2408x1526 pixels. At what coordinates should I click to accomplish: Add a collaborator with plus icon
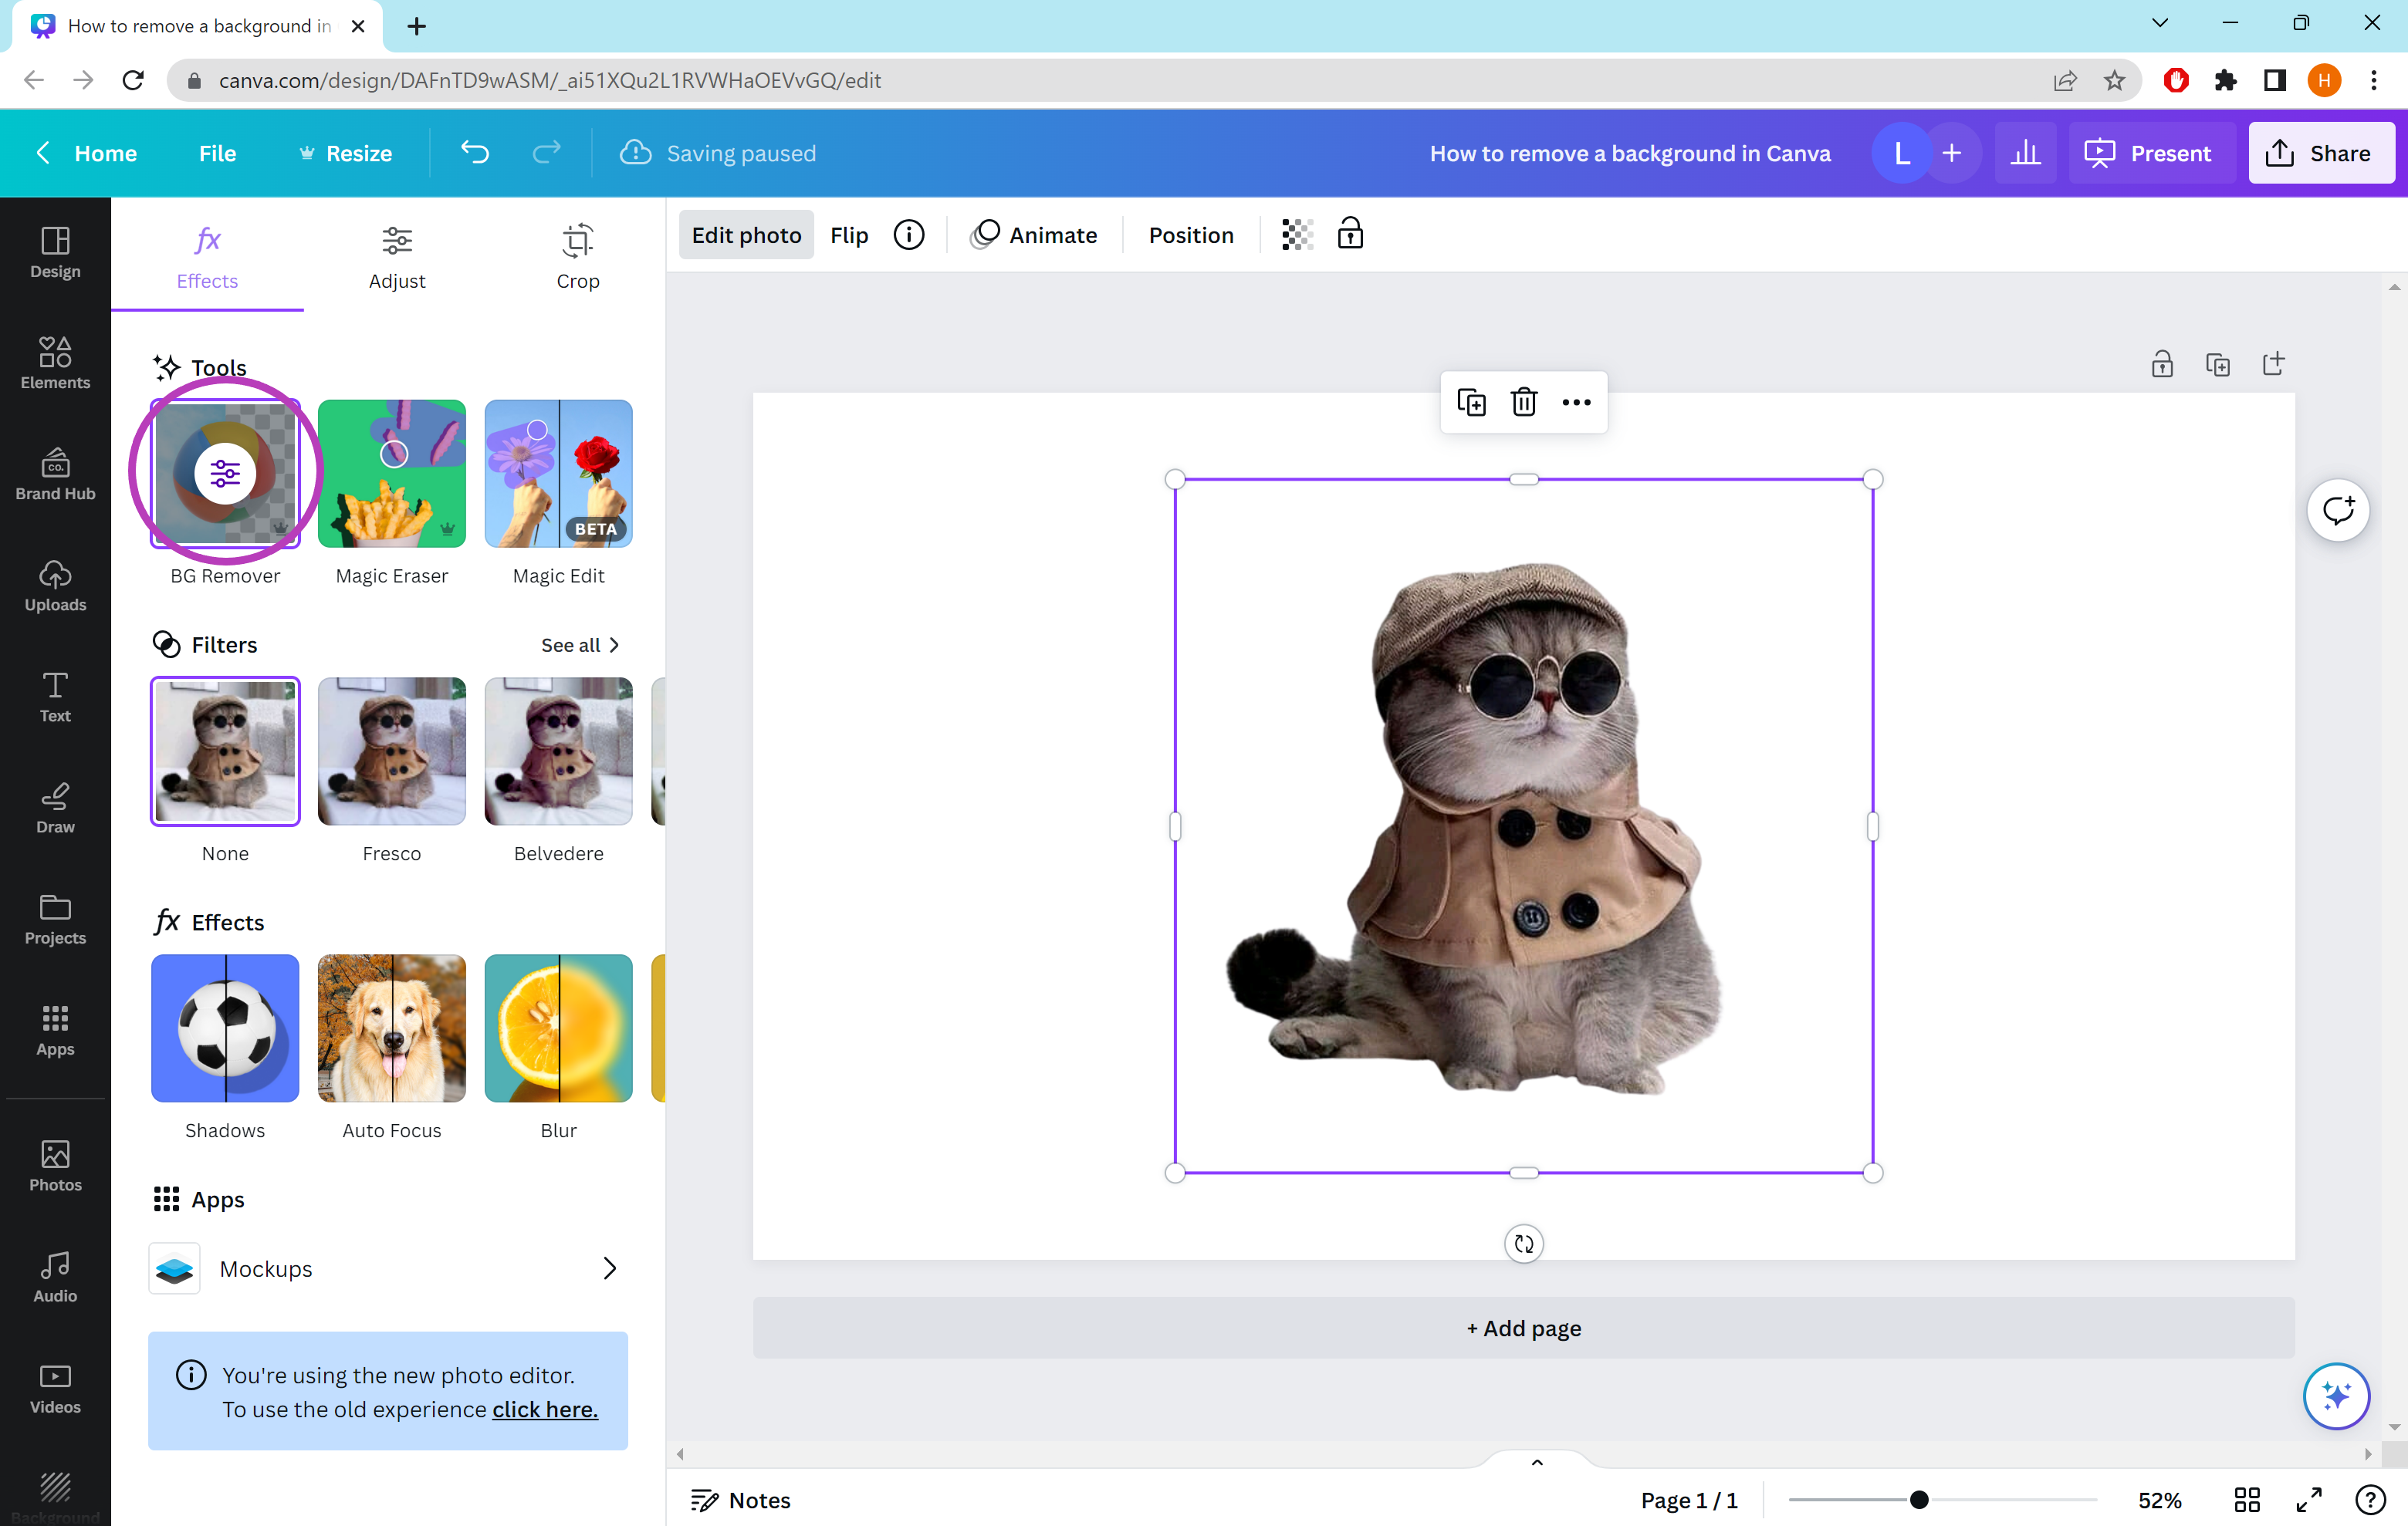click(1950, 153)
